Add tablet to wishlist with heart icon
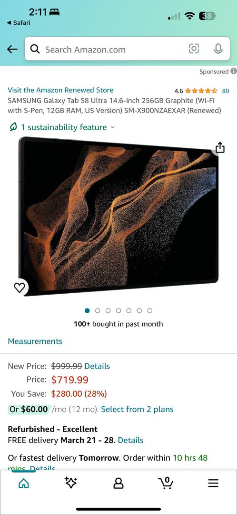237x515 pixels. (x=20, y=288)
